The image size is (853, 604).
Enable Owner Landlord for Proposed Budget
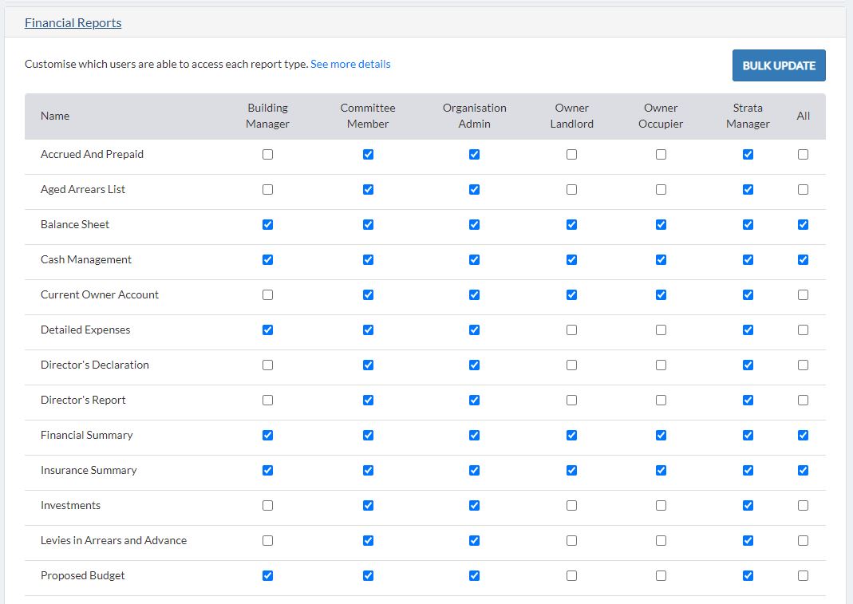(572, 576)
